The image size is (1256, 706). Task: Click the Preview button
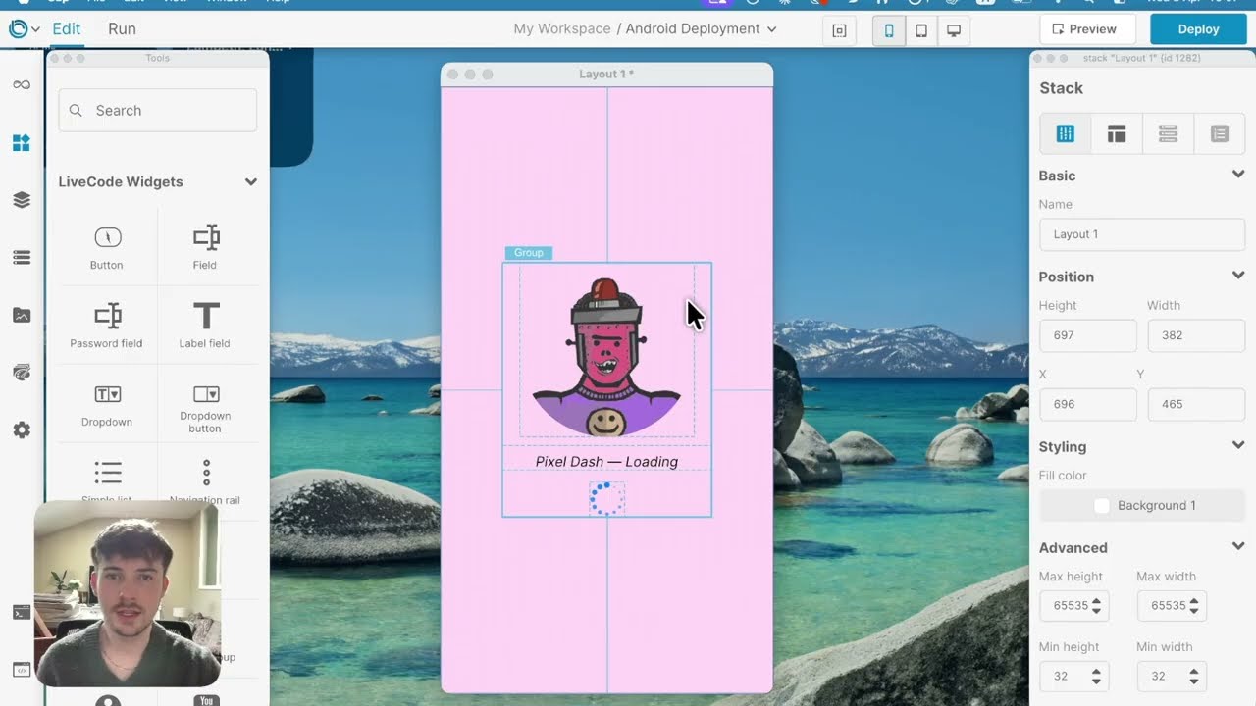1086,29
